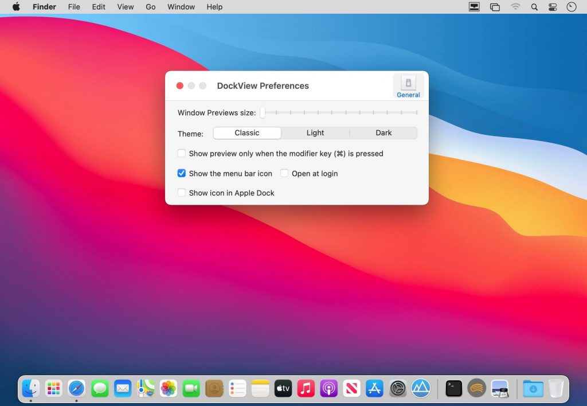Viewport: 587px width, 406px height.
Task: Open the Music app in the Dock
Action: coord(306,388)
